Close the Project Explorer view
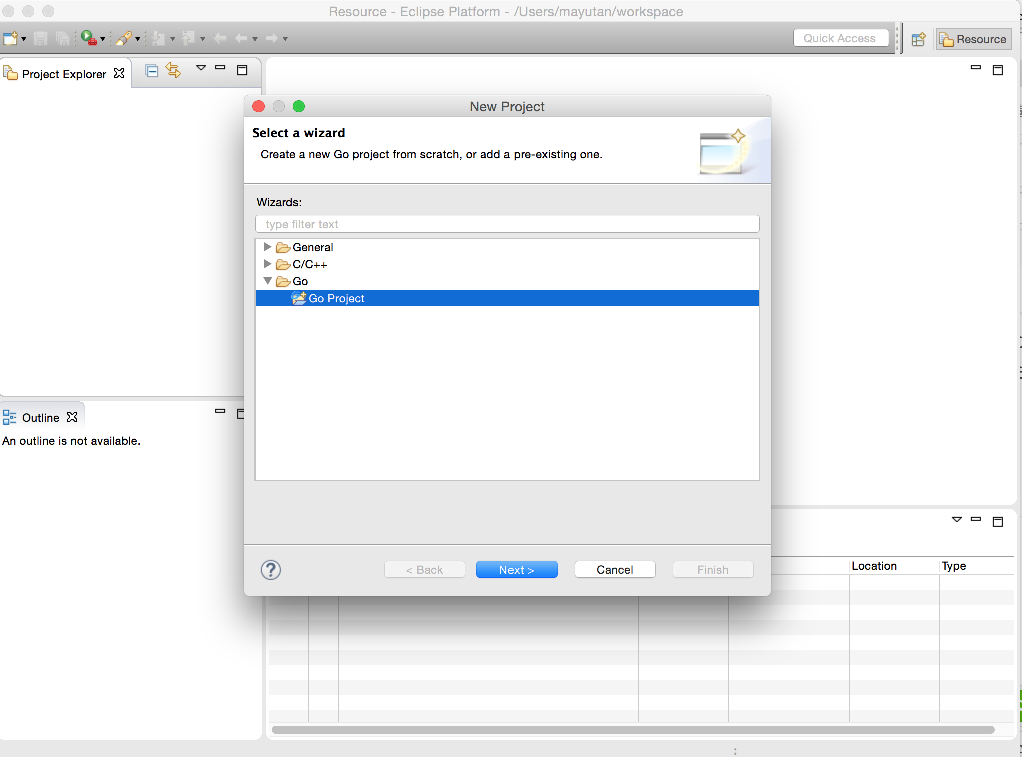 pos(119,74)
